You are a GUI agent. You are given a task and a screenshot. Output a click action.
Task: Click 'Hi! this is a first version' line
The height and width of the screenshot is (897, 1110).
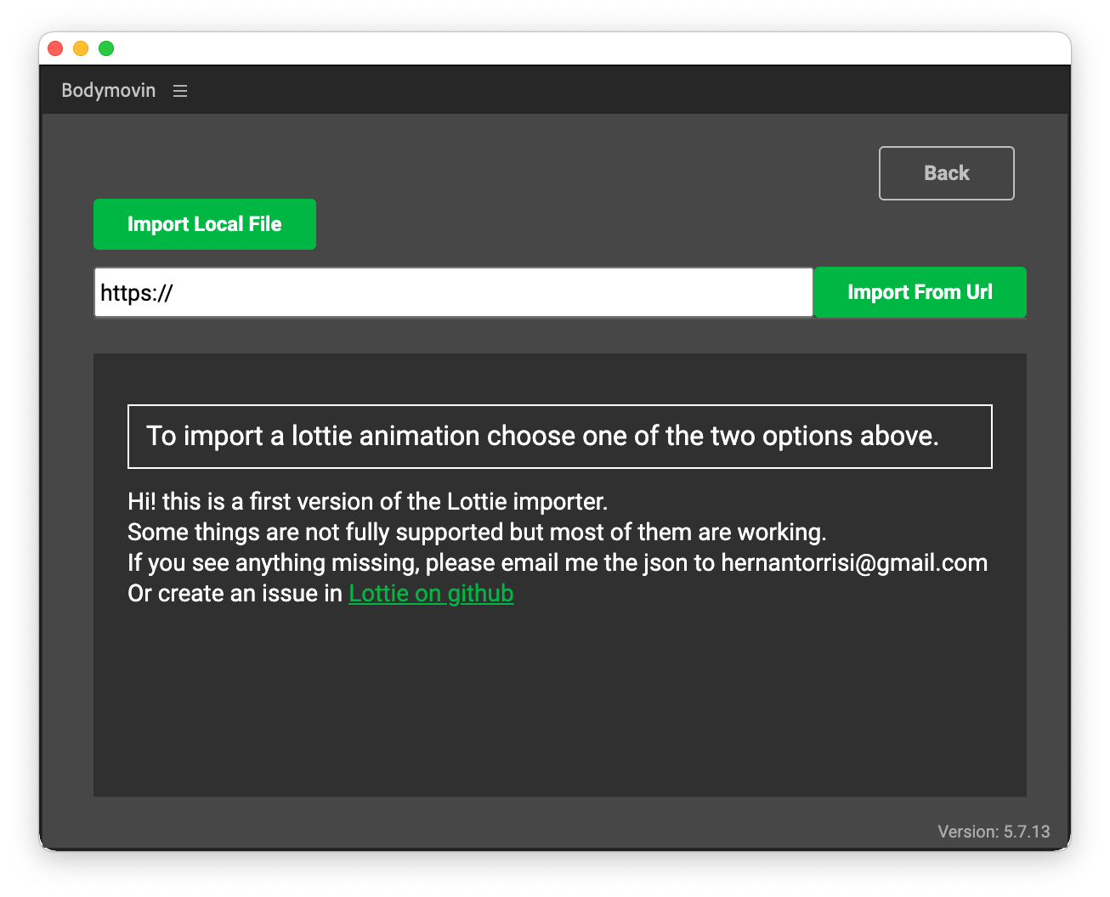point(368,501)
